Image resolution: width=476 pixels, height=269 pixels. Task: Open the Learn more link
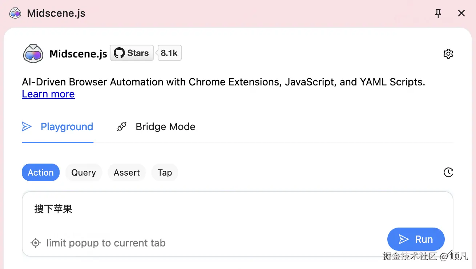click(48, 94)
